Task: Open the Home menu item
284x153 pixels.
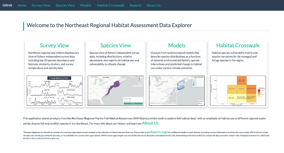Action: [22, 5]
